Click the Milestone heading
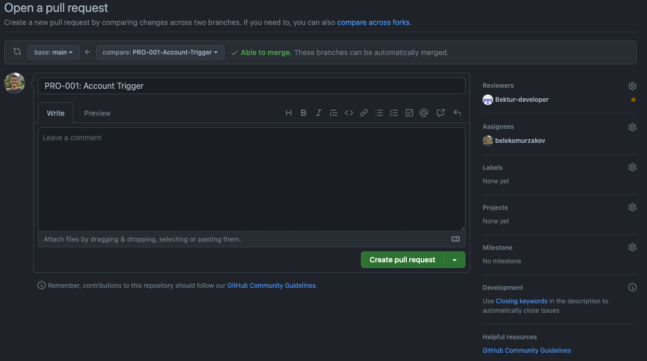Screen dimensions: 647x361 tap(497, 248)
